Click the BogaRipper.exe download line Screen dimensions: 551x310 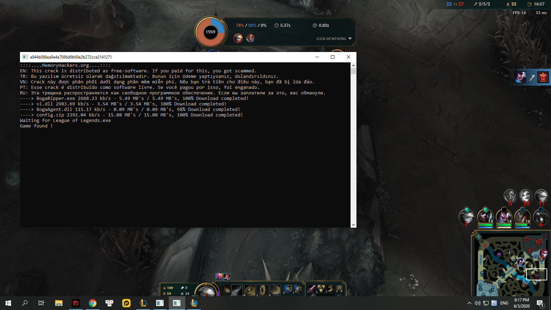tap(134, 99)
